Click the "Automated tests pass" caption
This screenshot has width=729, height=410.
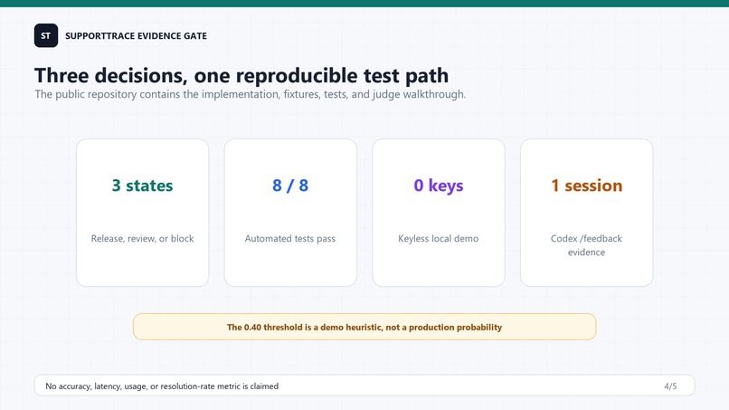pos(290,238)
